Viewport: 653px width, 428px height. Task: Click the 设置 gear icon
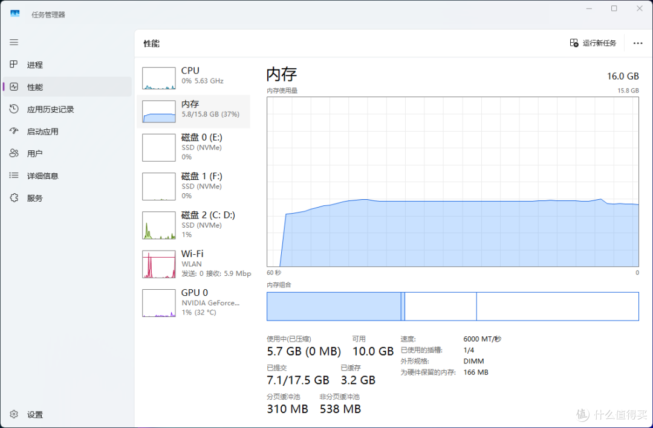(14, 414)
